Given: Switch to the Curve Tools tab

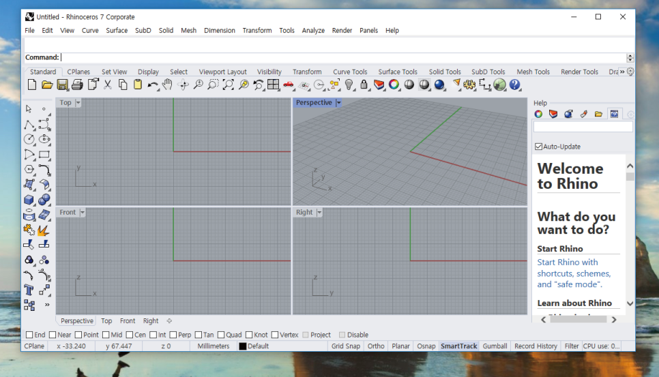Looking at the screenshot, I should coord(350,72).
